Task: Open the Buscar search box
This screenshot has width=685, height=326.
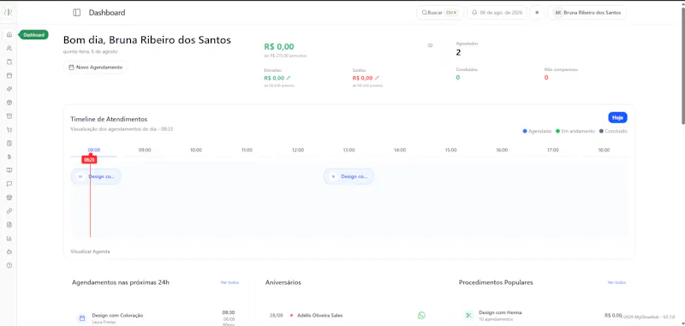Action: [440, 13]
